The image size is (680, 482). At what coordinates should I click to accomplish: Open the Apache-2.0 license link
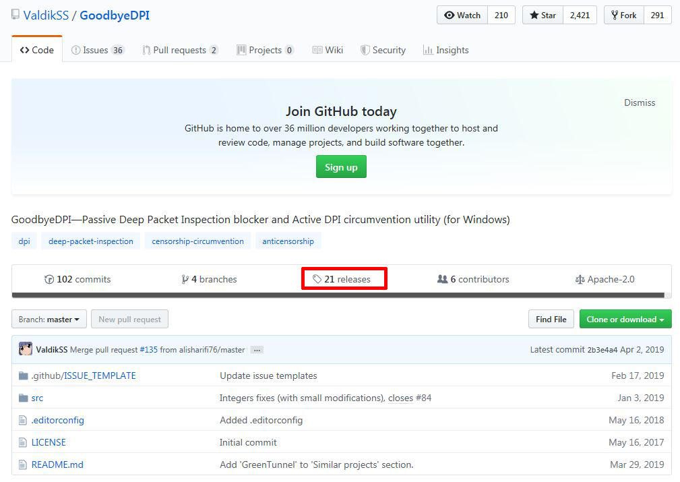coord(605,279)
